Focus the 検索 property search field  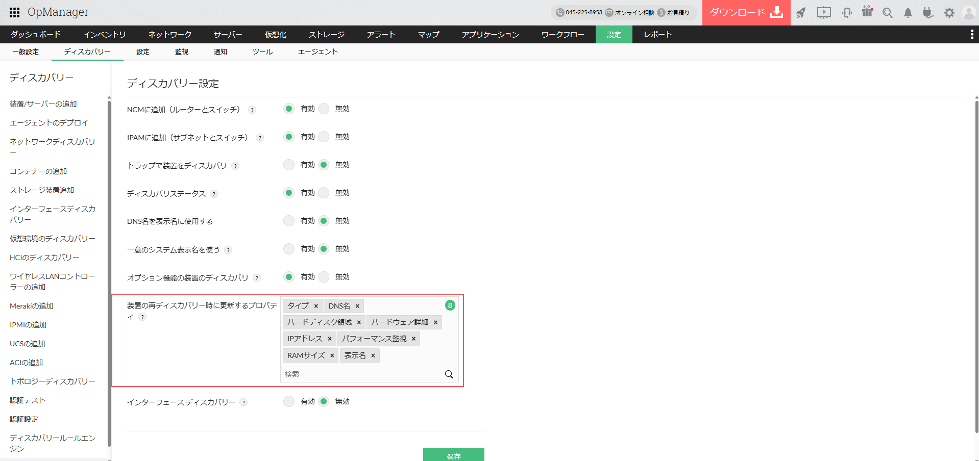tap(363, 374)
